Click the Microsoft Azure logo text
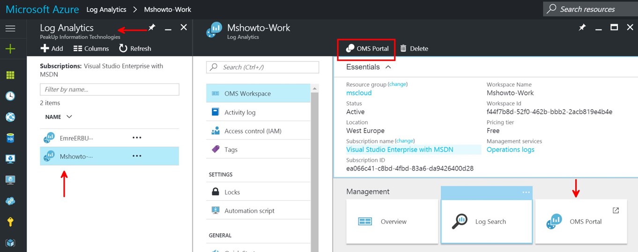 pyautogui.click(x=42, y=9)
